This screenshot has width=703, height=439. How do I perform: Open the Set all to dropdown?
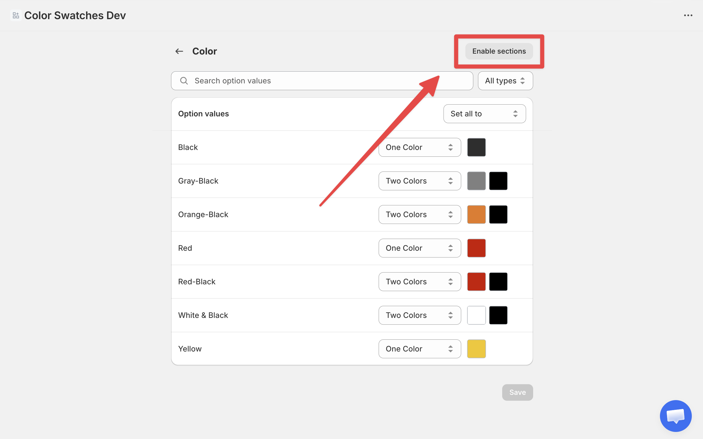click(484, 114)
